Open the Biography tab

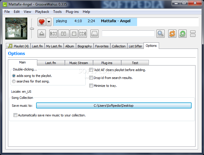click(x=85, y=46)
